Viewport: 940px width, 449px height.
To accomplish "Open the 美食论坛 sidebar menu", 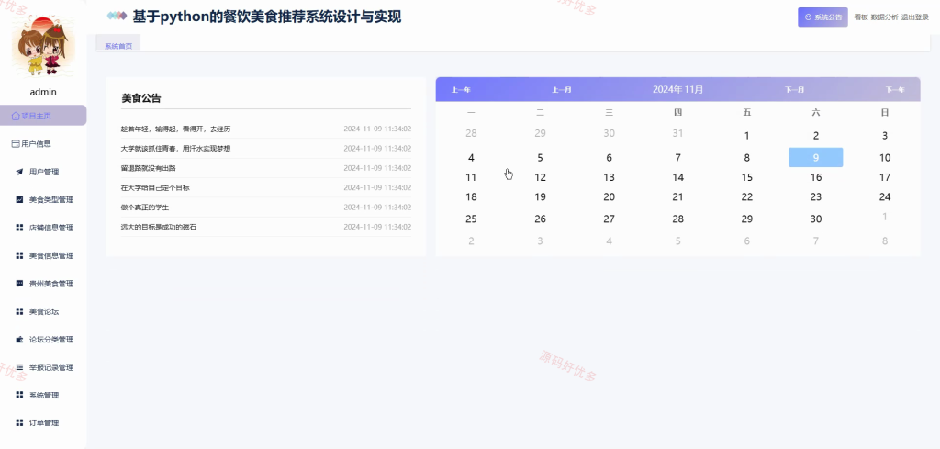I will pyautogui.click(x=43, y=311).
